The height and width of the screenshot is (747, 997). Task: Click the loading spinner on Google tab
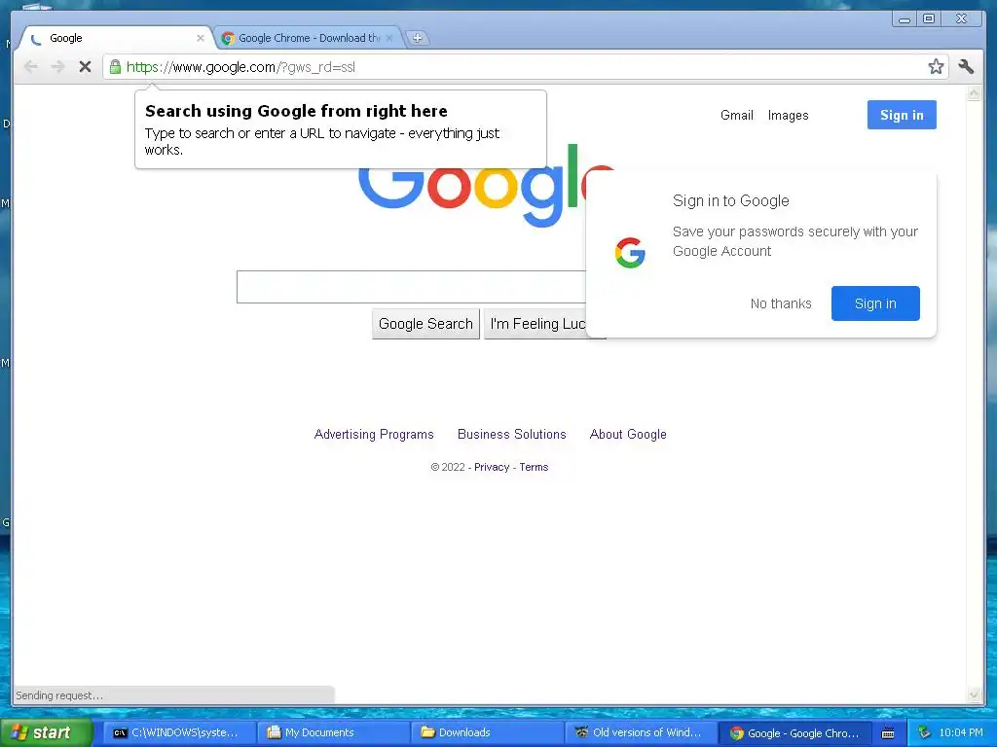tap(36, 39)
